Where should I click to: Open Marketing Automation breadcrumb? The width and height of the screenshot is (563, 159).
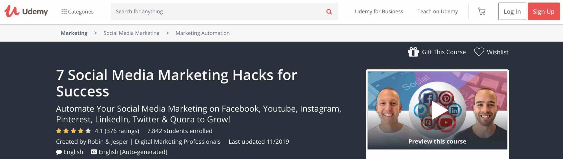[203, 33]
